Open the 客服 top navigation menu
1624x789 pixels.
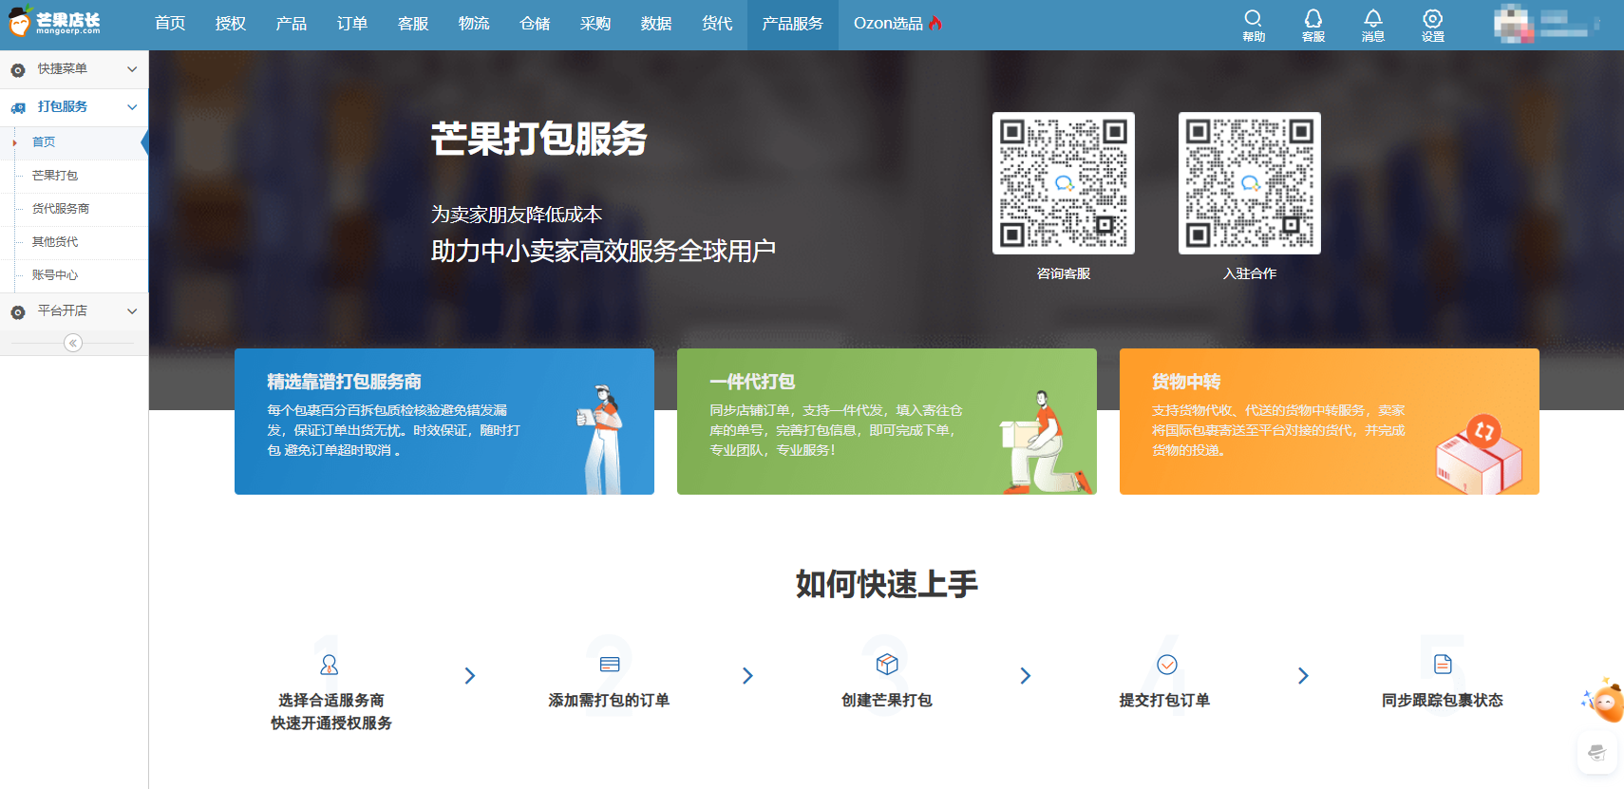[413, 24]
